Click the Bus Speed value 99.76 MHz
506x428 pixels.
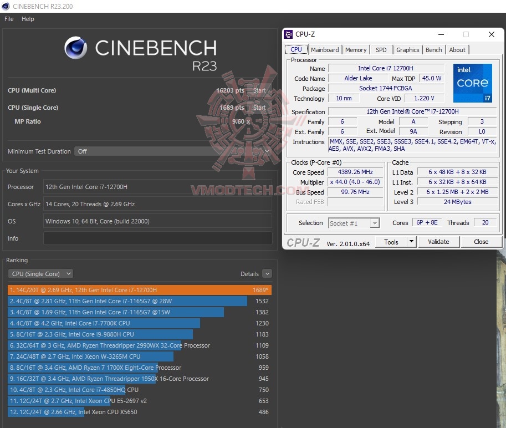[x=355, y=192]
